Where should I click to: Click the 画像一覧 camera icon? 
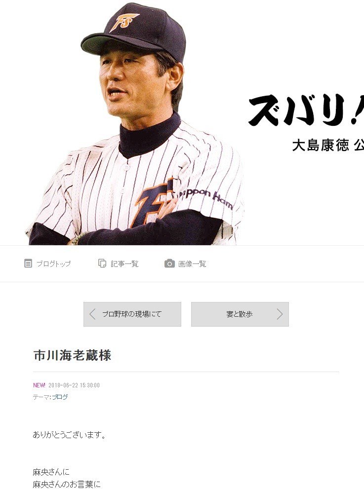tap(169, 263)
